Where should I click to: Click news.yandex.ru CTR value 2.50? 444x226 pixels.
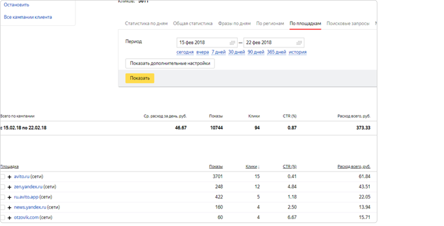[x=292, y=208]
